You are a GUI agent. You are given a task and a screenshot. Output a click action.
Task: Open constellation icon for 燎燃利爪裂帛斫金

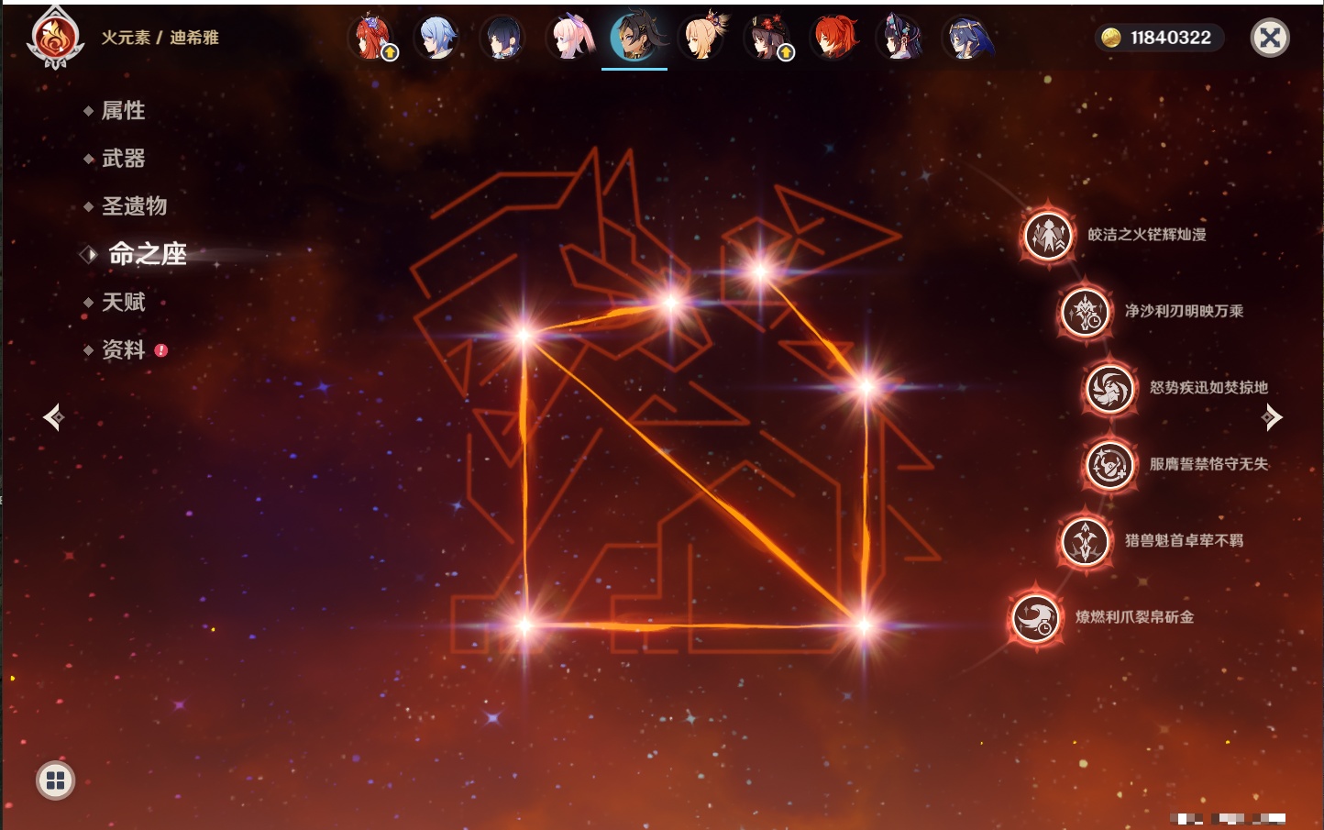(1036, 617)
